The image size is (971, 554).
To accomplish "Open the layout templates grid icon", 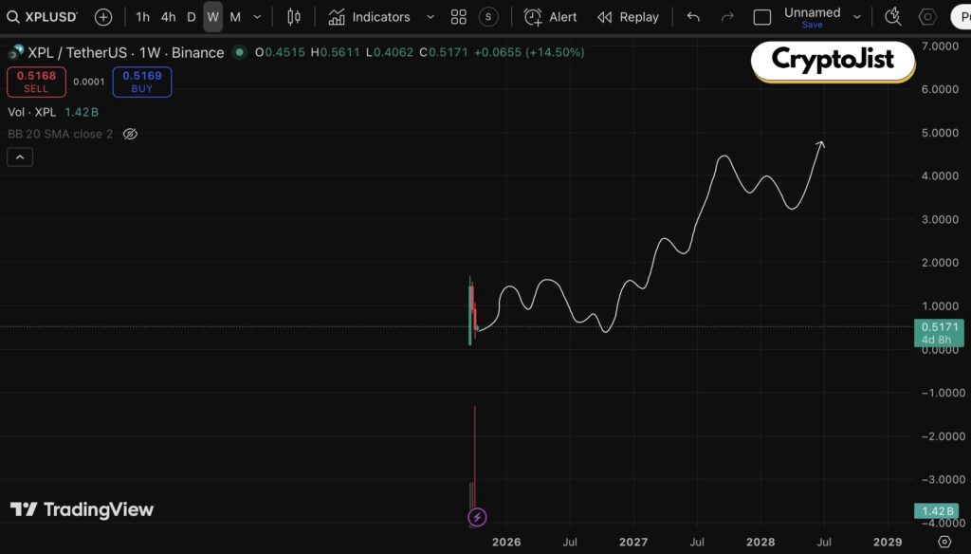I will pos(459,17).
